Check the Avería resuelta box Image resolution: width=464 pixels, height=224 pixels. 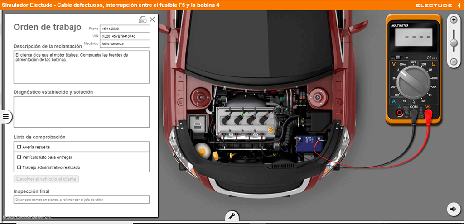pyautogui.click(x=19, y=147)
